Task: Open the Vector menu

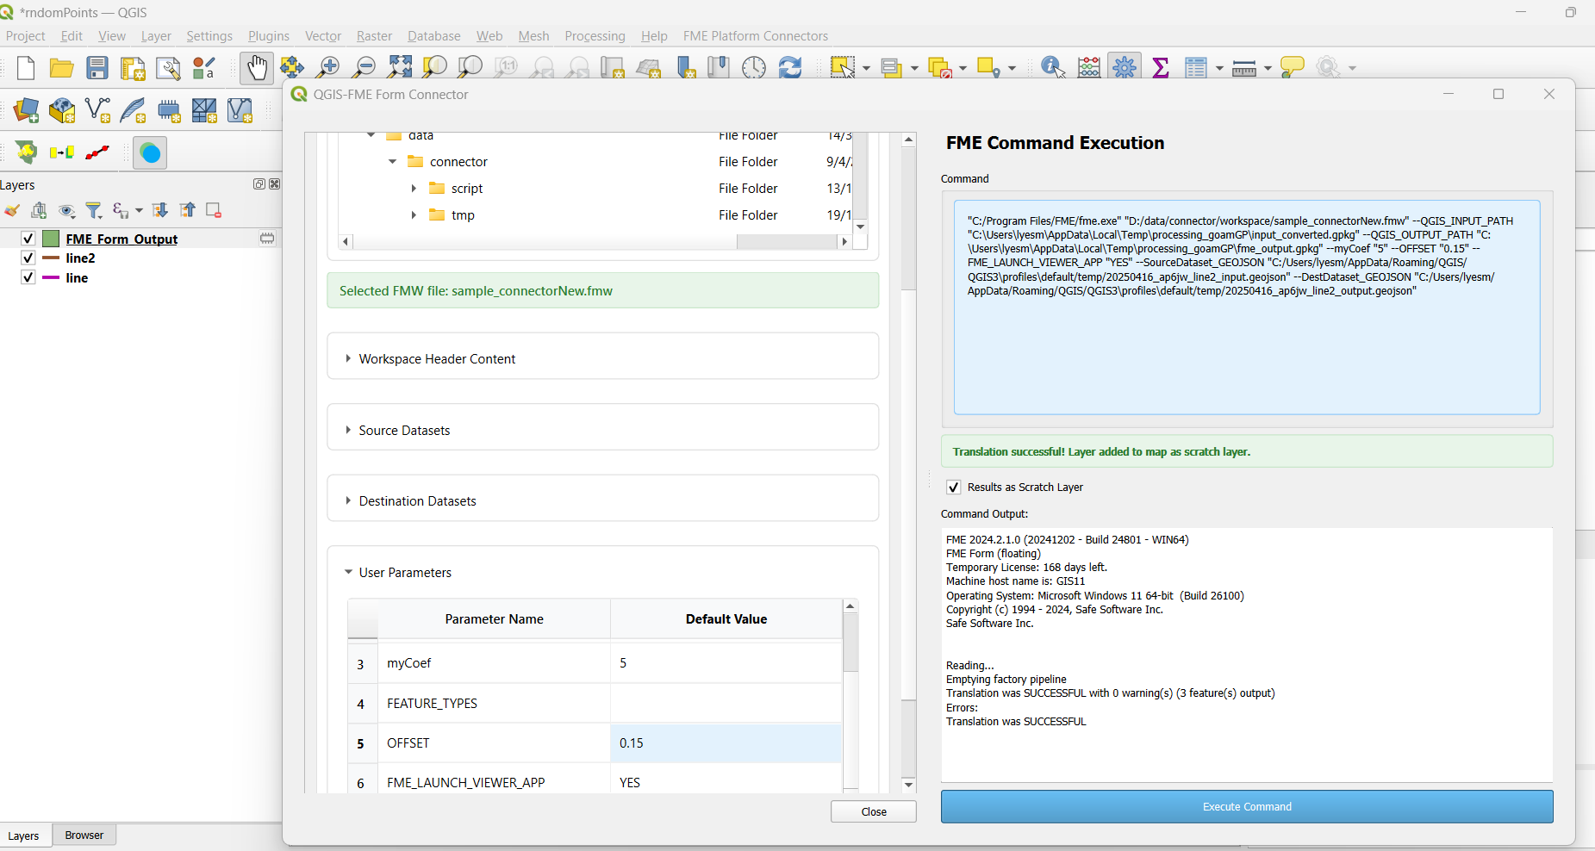Action: [x=323, y=35]
